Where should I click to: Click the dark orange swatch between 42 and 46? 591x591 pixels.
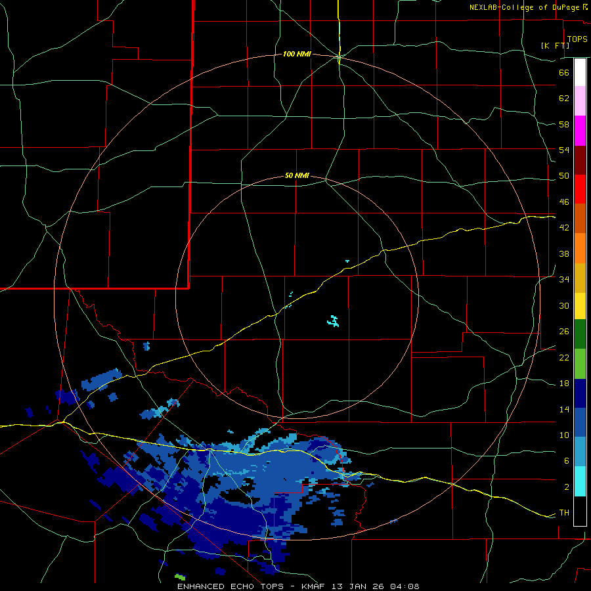[580, 219]
